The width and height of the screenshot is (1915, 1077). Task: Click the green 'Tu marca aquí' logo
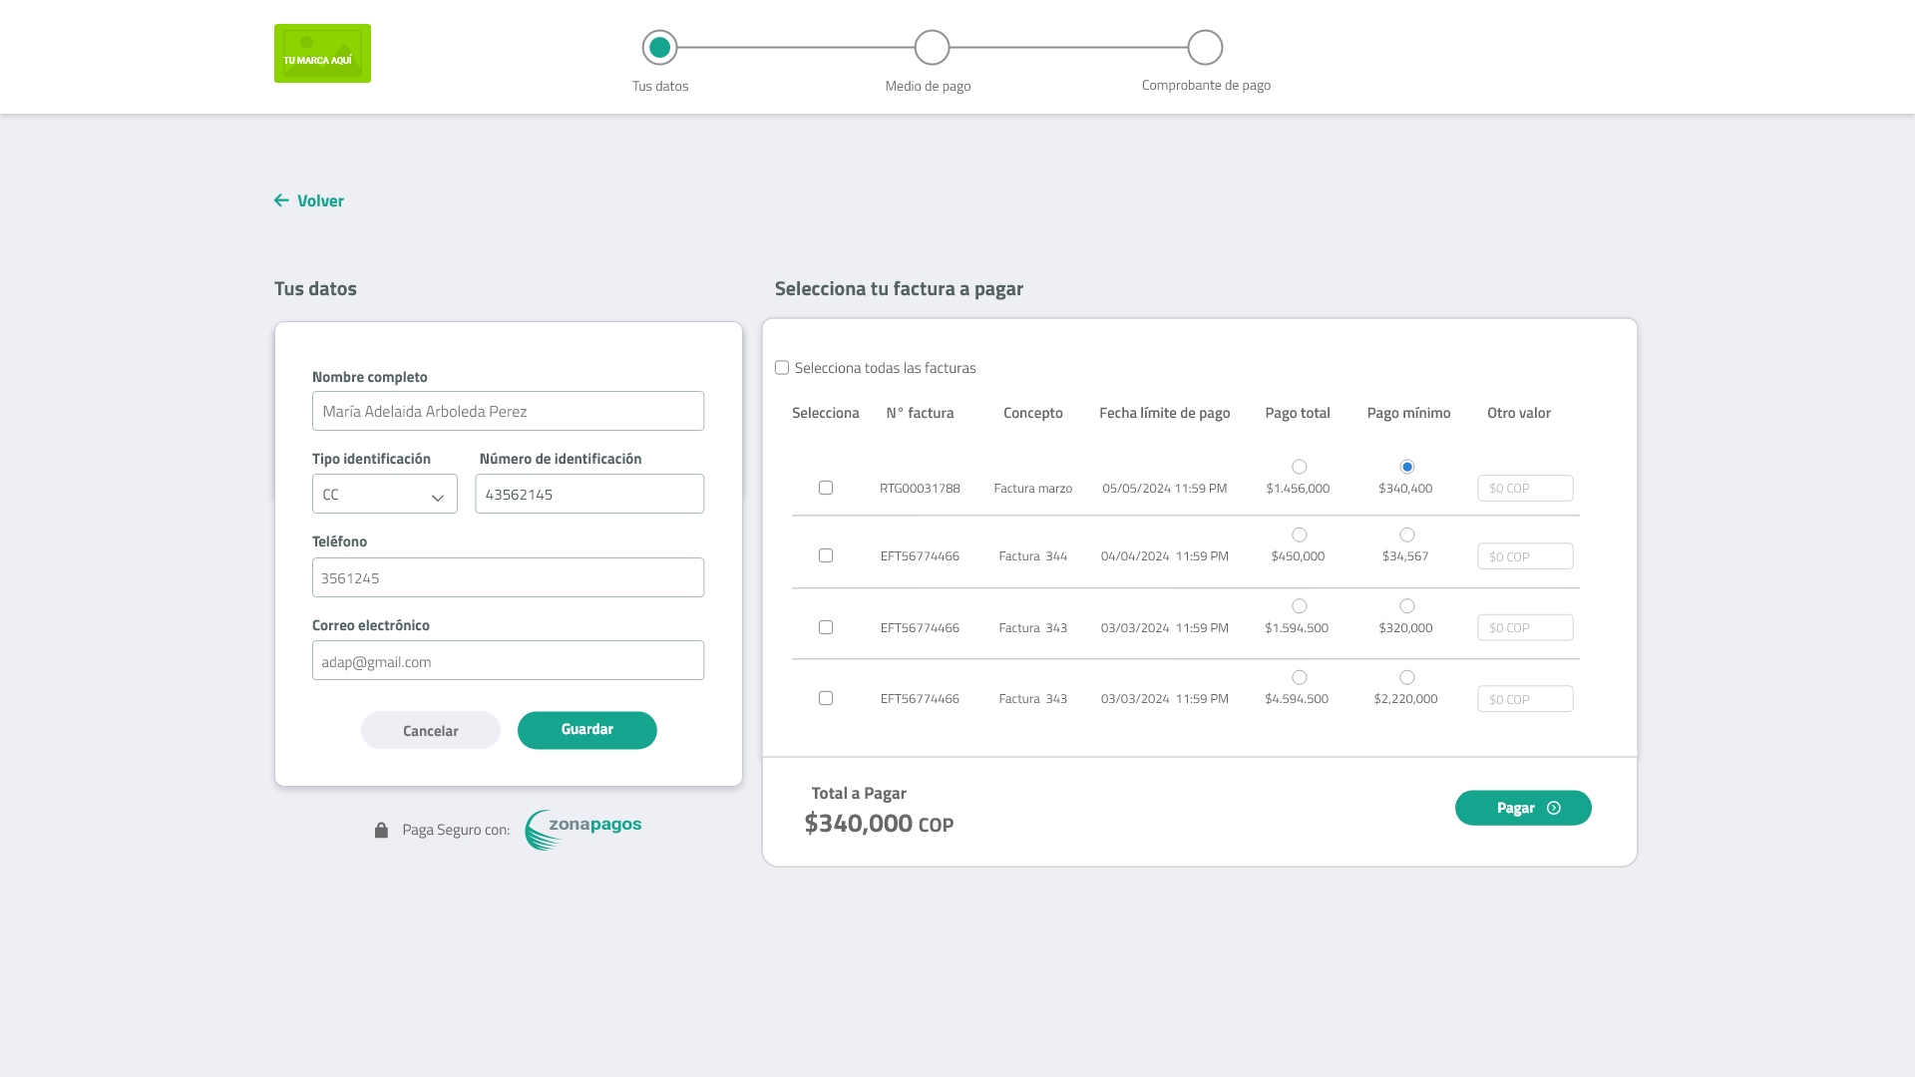tap(322, 54)
